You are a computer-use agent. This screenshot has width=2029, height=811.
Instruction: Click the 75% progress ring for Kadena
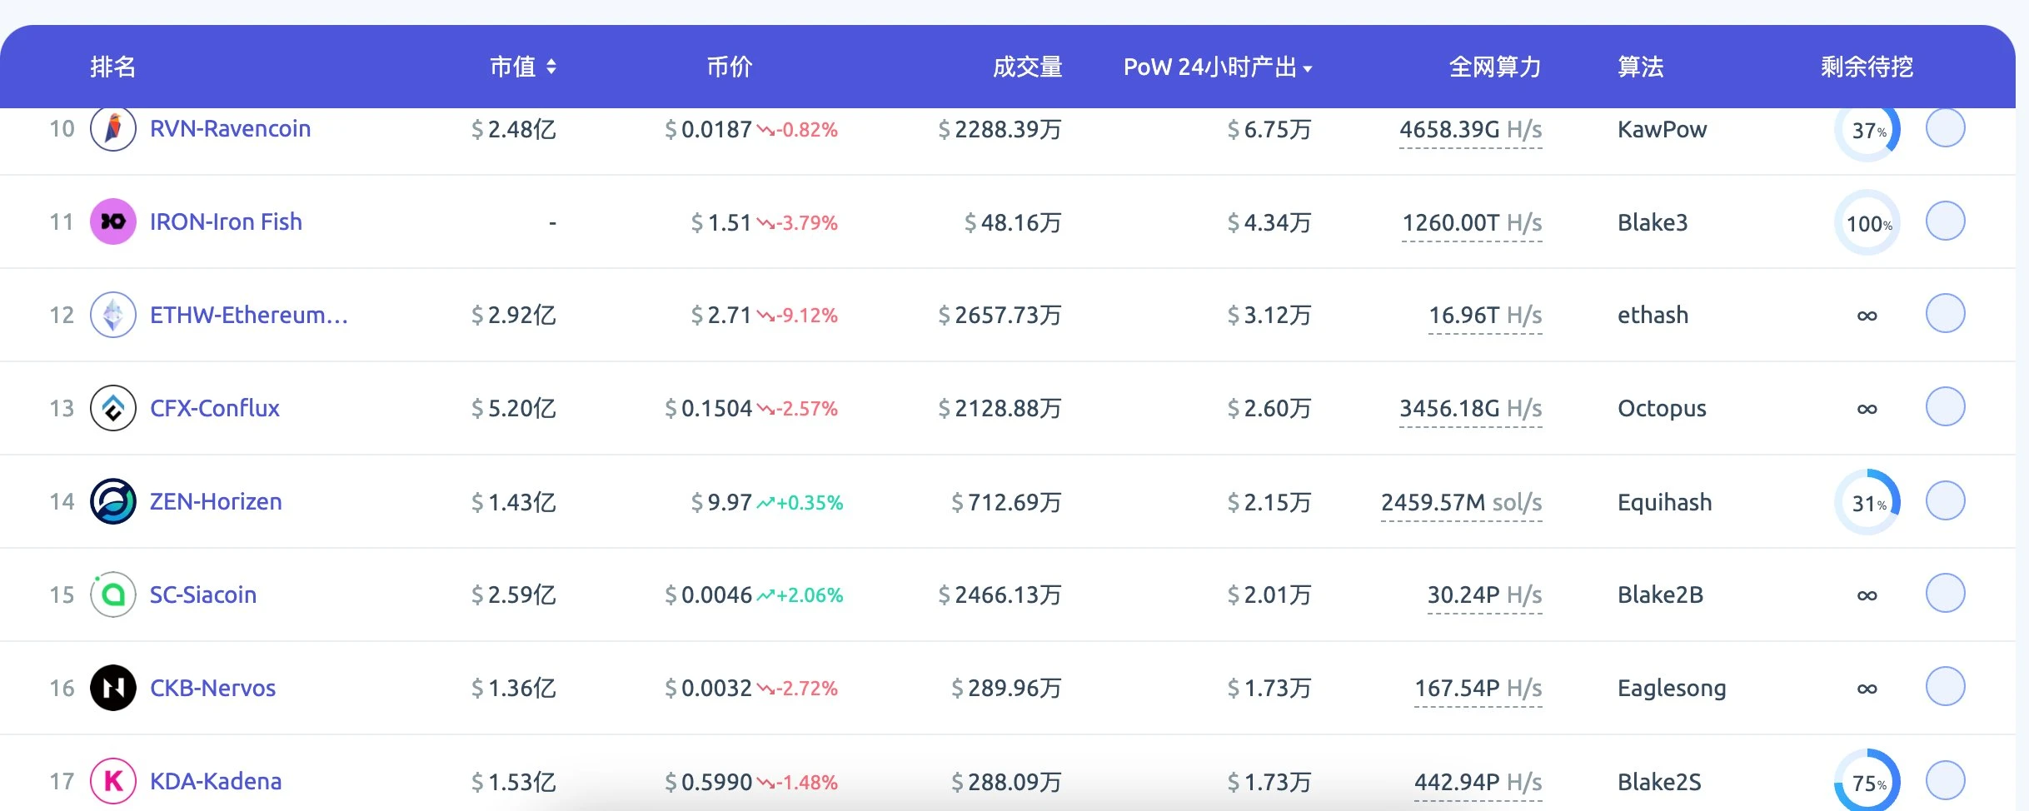pyautogui.click(x=1867, y=781)
